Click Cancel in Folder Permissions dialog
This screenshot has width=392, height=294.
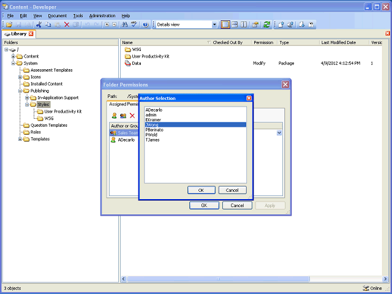(237, 205)
